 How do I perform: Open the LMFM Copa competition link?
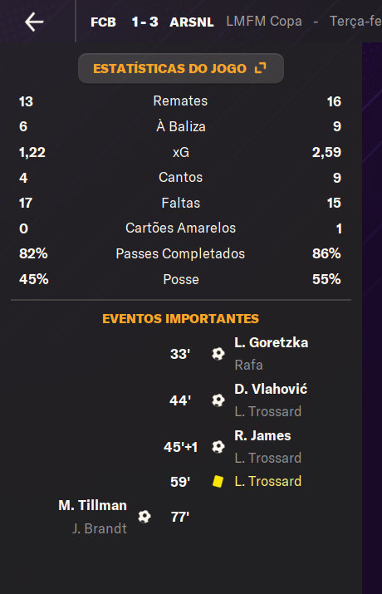pyautogui.click(x=264, y=22)
